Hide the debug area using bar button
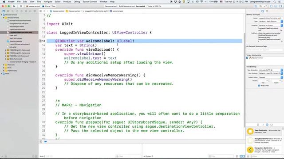Screen dimensions: 284x159 pyautogui.click(x=41, y=141)
